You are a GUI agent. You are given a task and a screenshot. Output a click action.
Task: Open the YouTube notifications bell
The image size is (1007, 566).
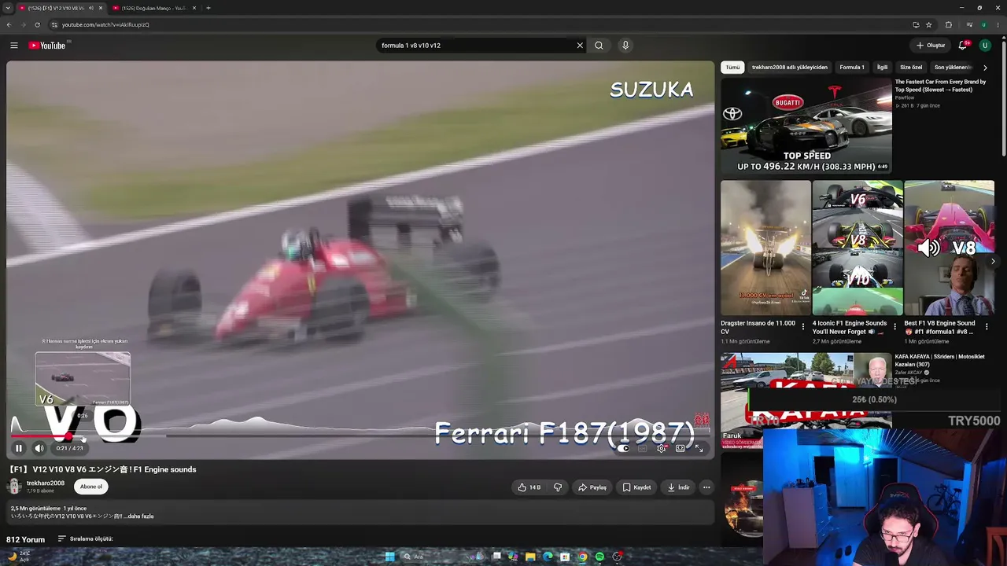pyautogui.click(x=963, y=46)
